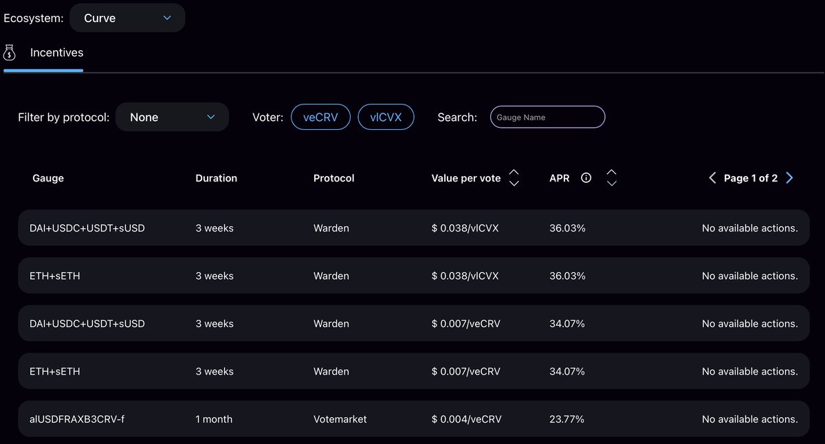Click the APR descending sort arrow
This screenshot has width=825, height=444.
(x=611, y=183)
